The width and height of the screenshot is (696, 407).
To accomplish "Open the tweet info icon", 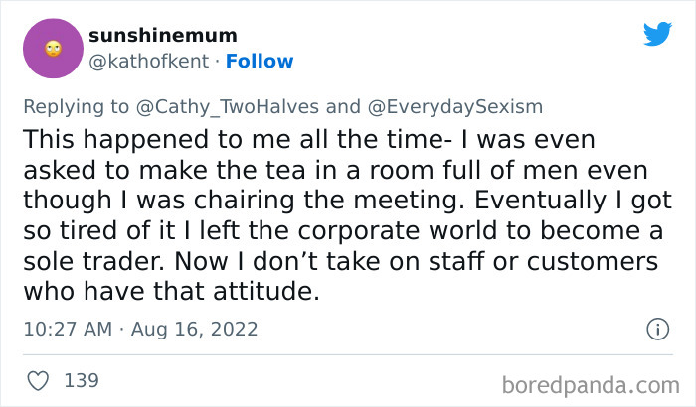I will pyautogui.click(x=656, y=329).
